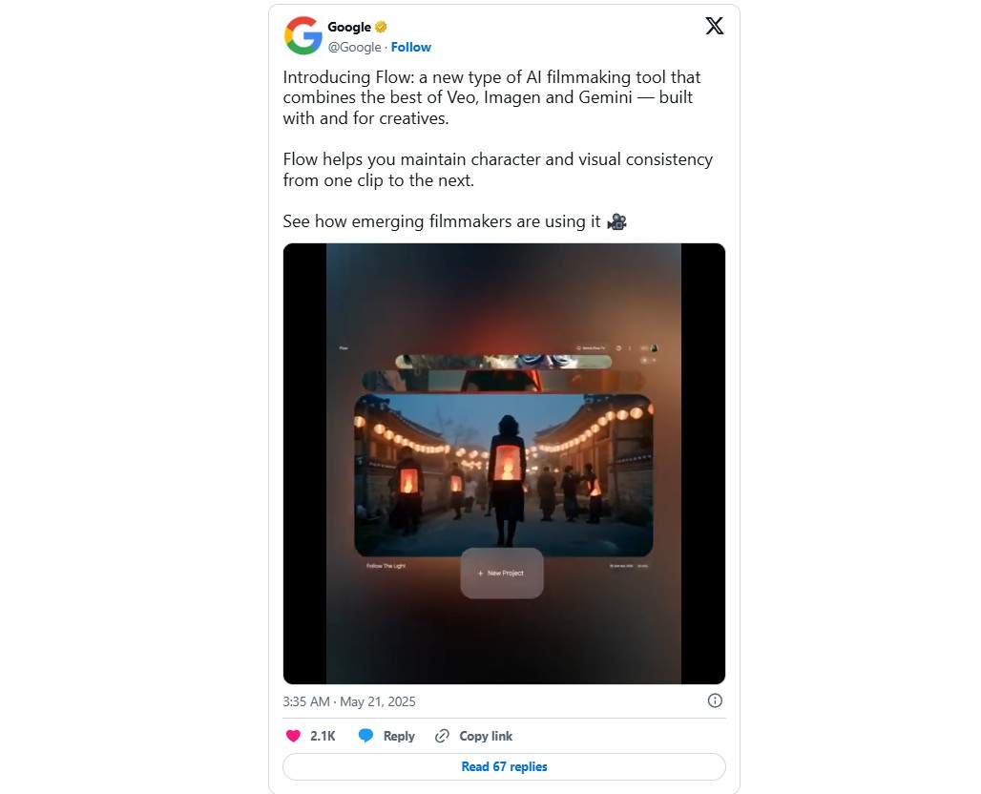This screenshot has width=981, height=794.
Task: Read 67 replies button
Action: 504,766
